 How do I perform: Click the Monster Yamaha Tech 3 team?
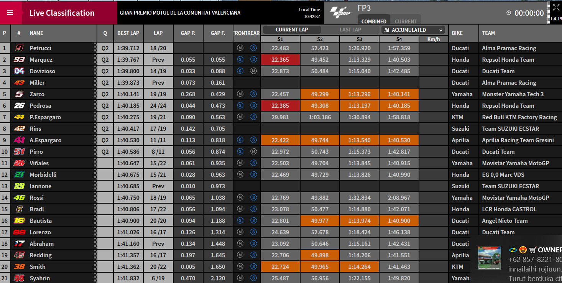click(513, 94)
